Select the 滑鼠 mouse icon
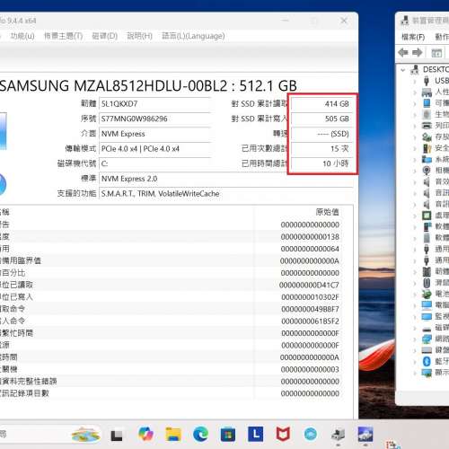This screenshot has height=449, width=449. [x=427, y=283]
